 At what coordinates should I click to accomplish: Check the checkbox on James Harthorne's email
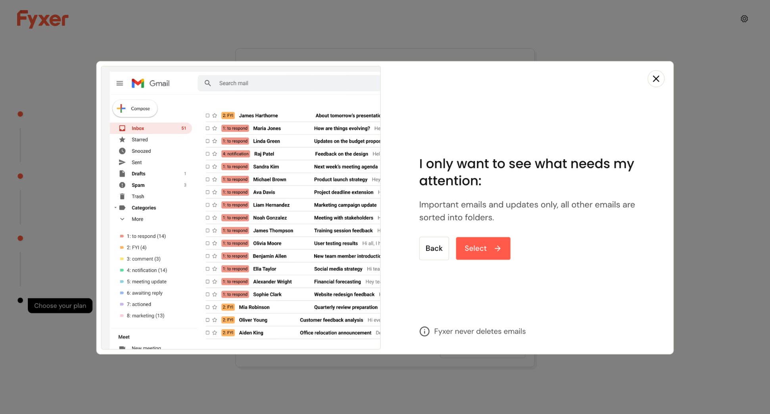click(207, 116)
